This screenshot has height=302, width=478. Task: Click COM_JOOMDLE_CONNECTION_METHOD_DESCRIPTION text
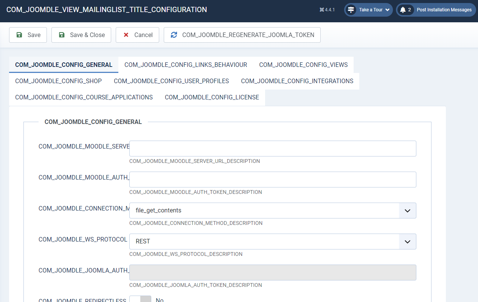point(196,223)
